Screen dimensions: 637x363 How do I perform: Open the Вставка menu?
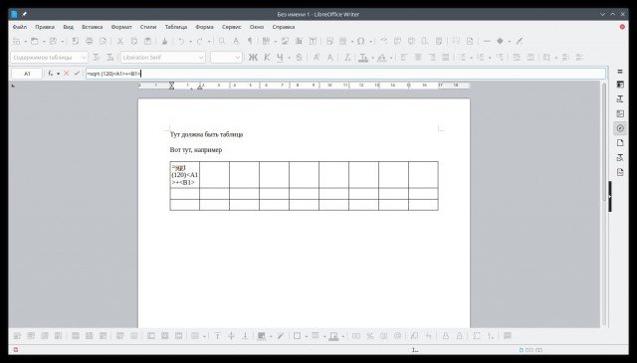[x=93, y=27]
